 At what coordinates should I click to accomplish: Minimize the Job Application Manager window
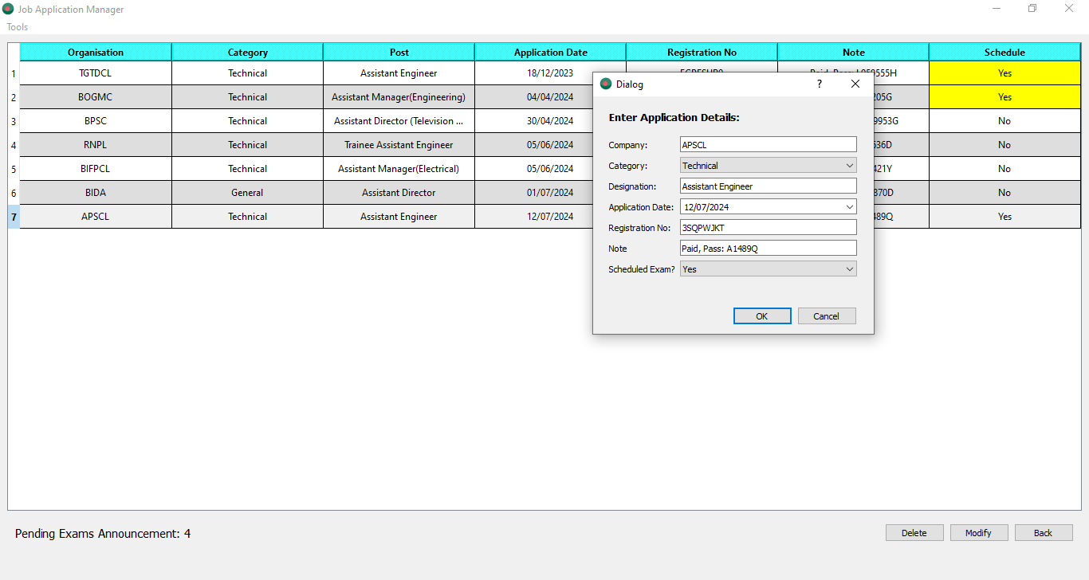[x=997, y=9]
